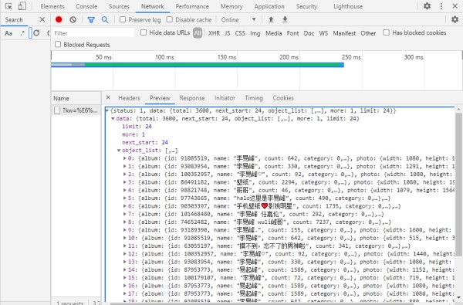Screen dimensions: 463x305
Task: Filter requests by XHR type
Action: coord(214,33)
